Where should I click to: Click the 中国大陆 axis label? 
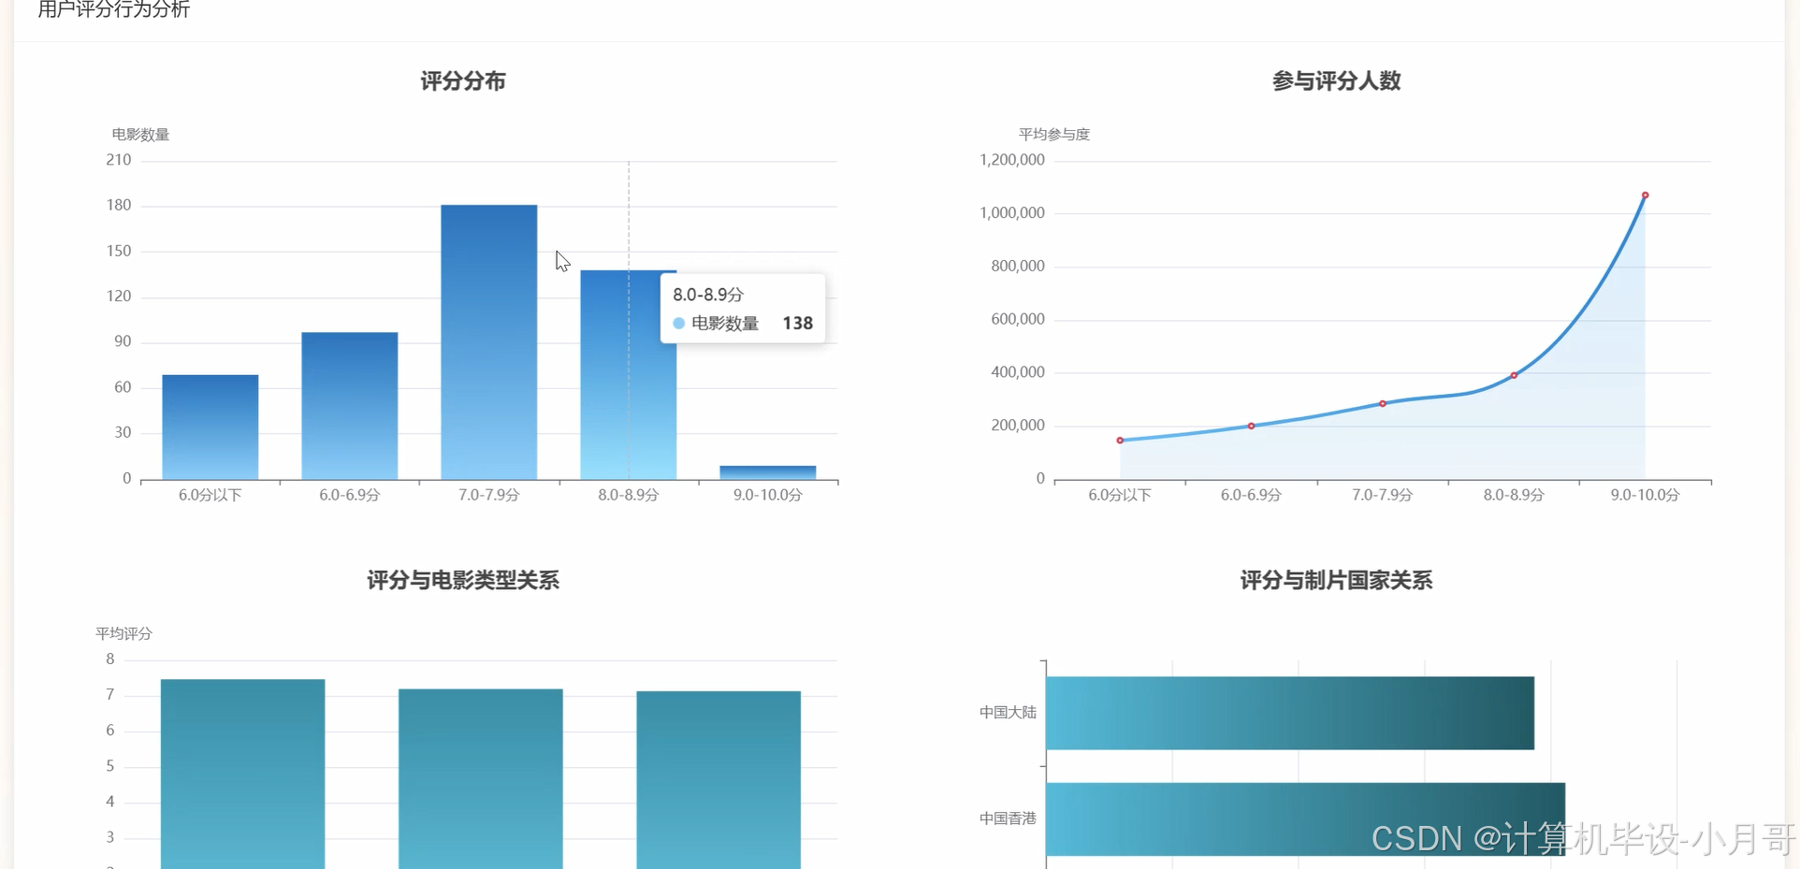click(1008, 713)
